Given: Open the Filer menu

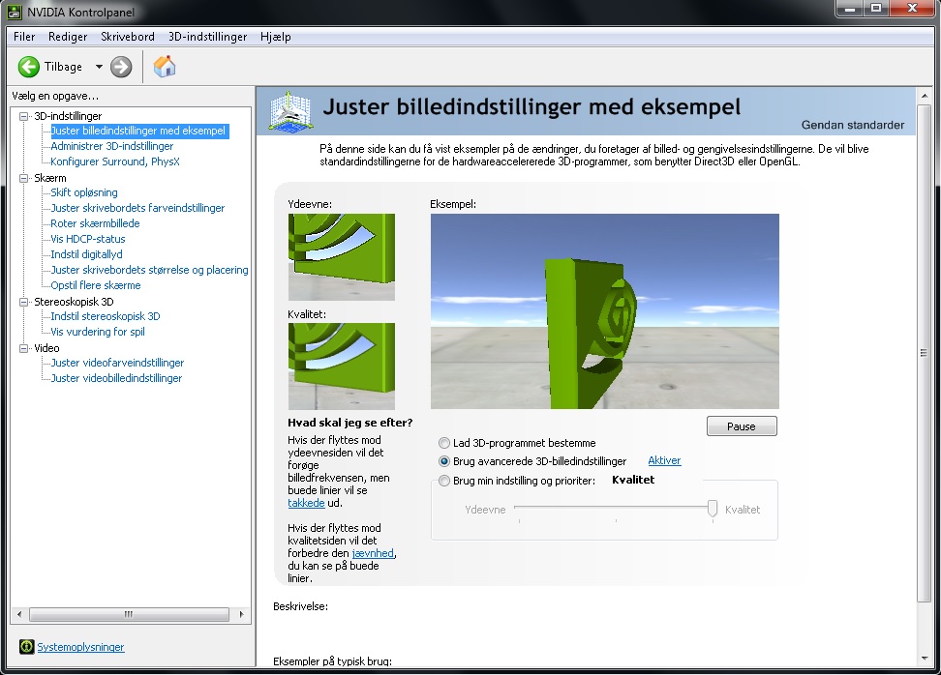Looking at the screenshot, I should pos(24,37).
